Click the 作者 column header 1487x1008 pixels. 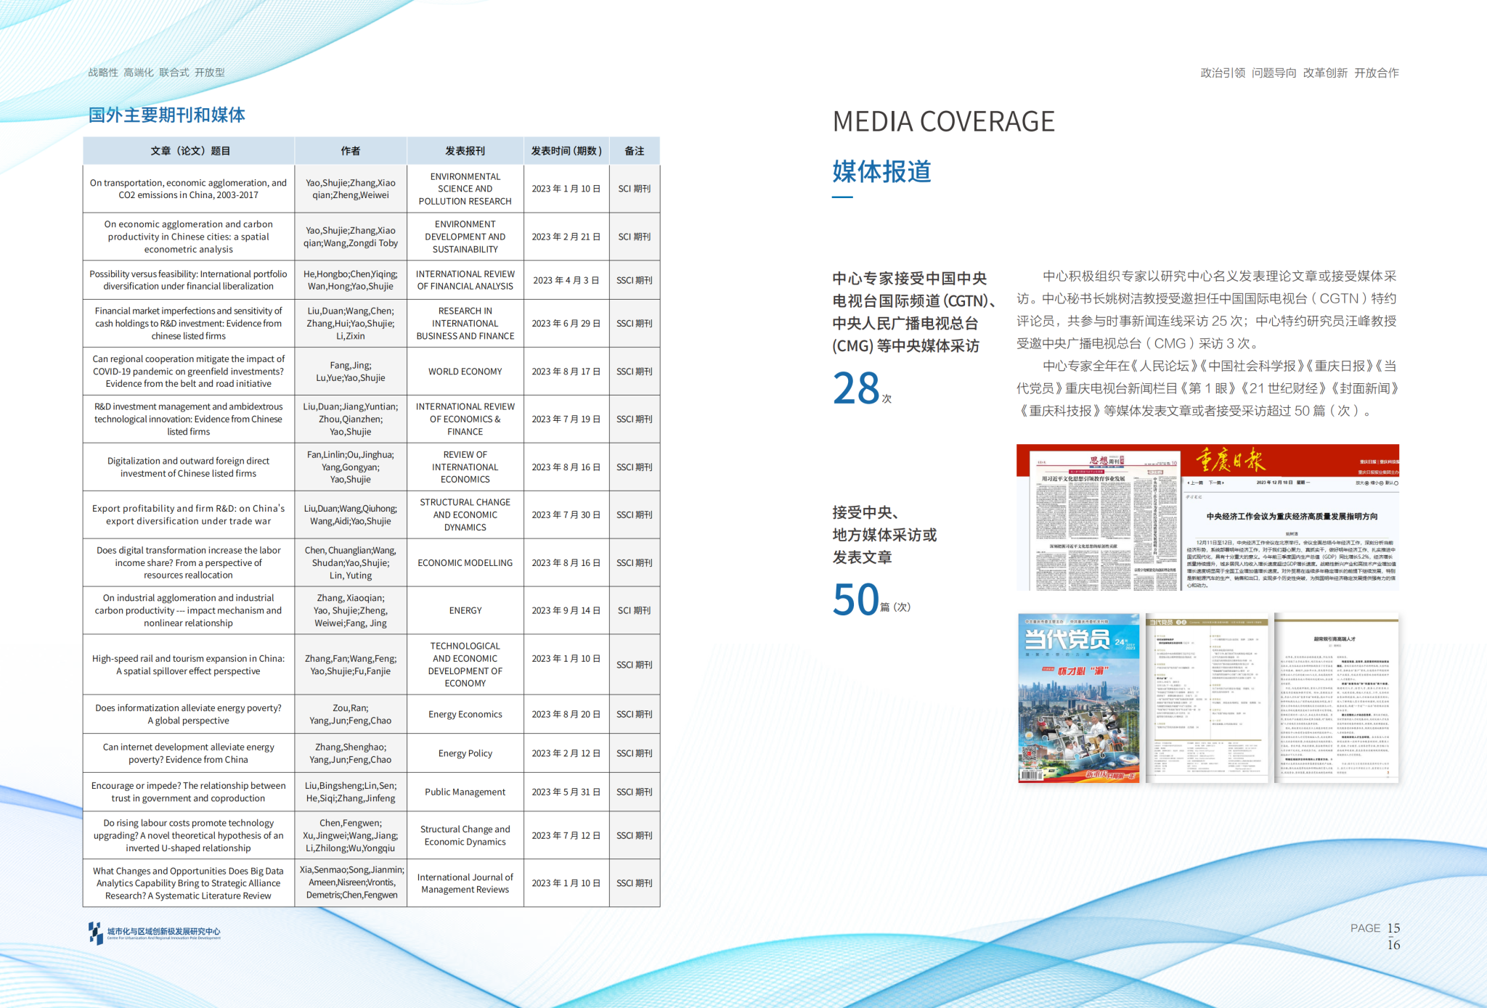click(x=351, y=151)
